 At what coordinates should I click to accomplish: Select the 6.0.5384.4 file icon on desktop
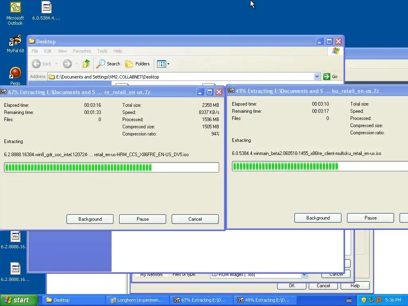point(46,11)
